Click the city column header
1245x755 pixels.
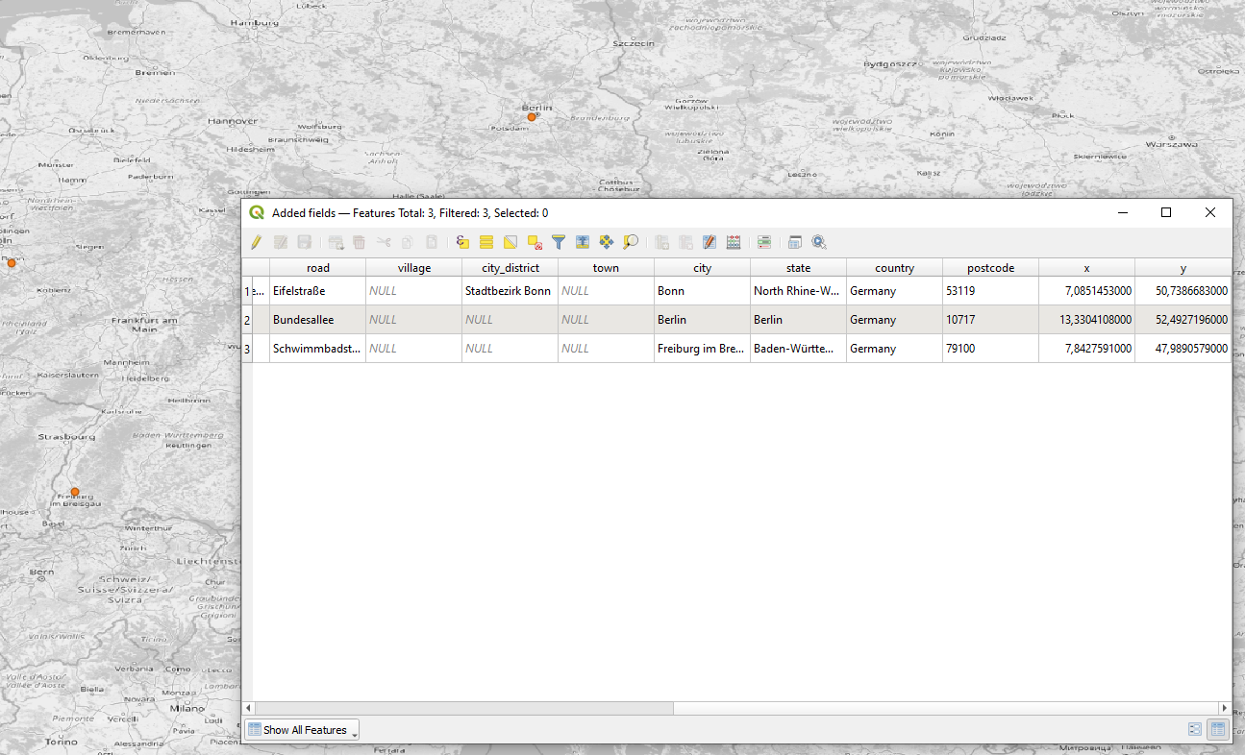(703, 268)
